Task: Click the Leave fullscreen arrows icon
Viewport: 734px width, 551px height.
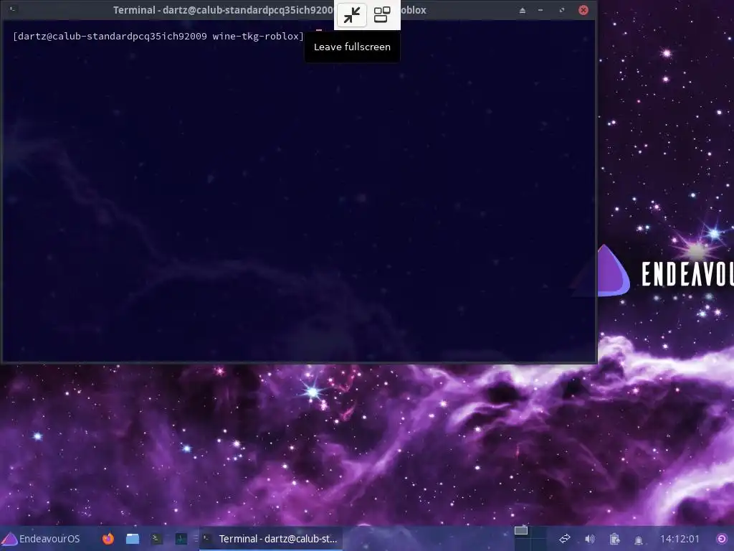Action: point(351,15)
